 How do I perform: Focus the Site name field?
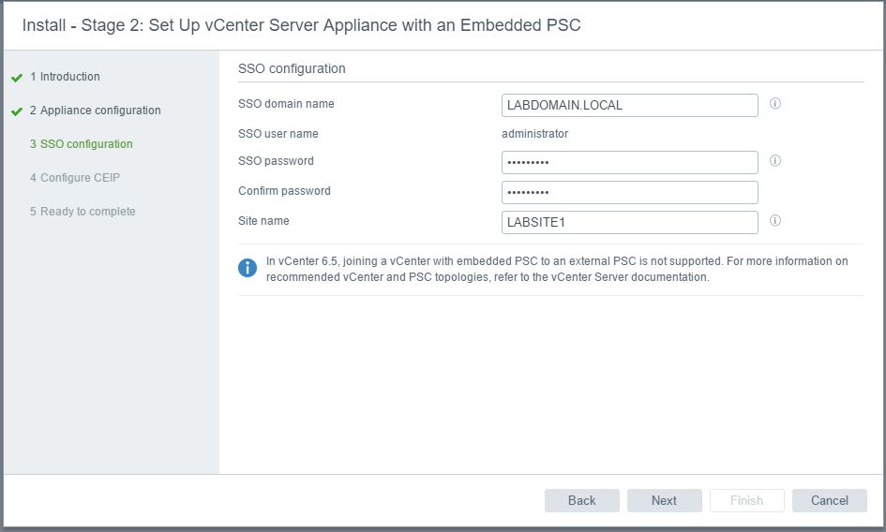pos(630,223)
